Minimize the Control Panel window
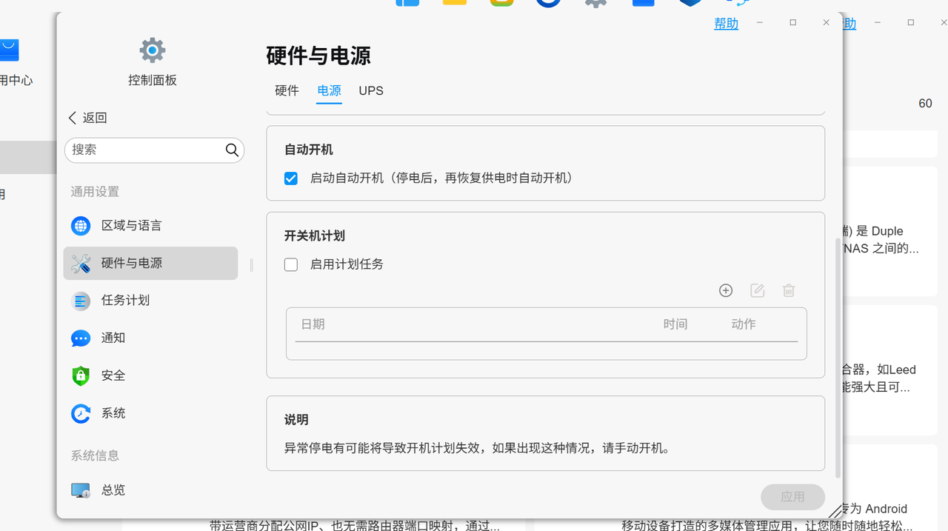The image size is (948, 531). (759, 23)
